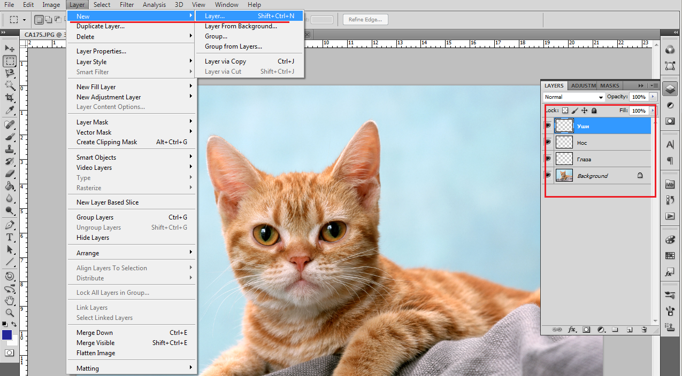
Task: Click the create new layer icon
Action: pyautogui.click(x=630, y=330)
